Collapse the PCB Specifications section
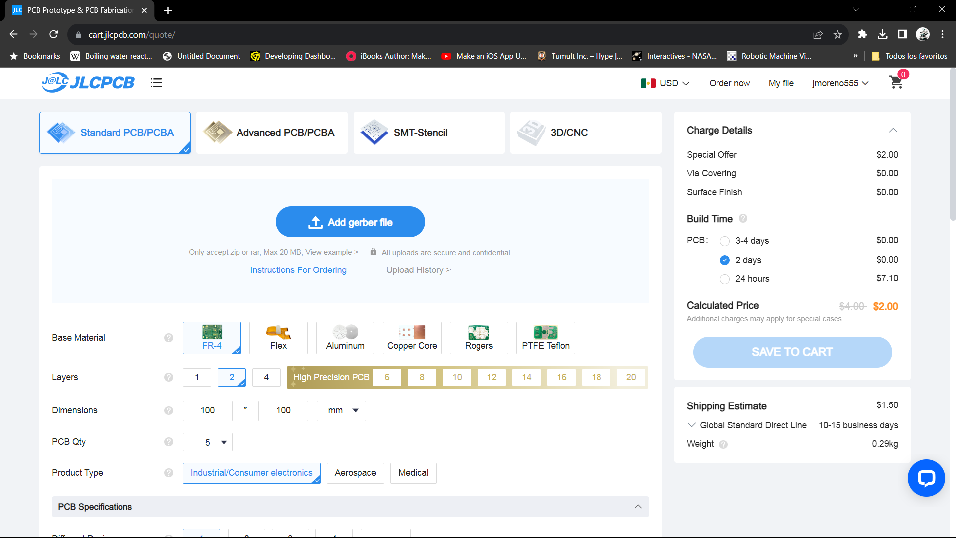The image size is (956, 538). point(638,507)
